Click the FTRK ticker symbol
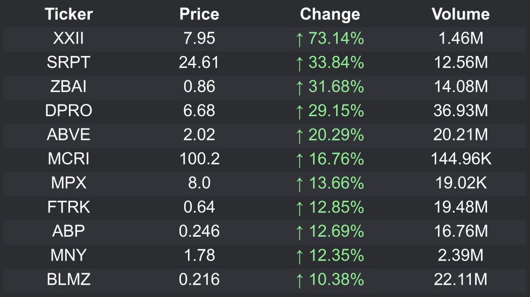 point(68,207)
